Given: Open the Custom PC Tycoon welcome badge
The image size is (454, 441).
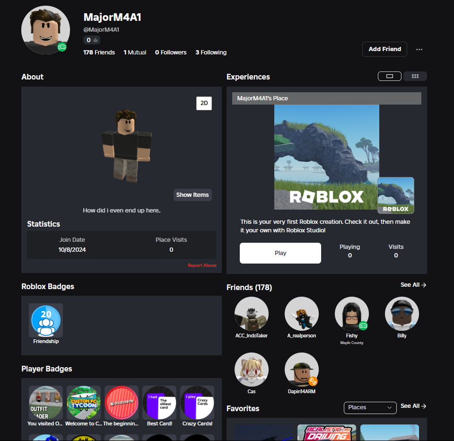Looking at the screenshot, I should (x=84, y=403).
